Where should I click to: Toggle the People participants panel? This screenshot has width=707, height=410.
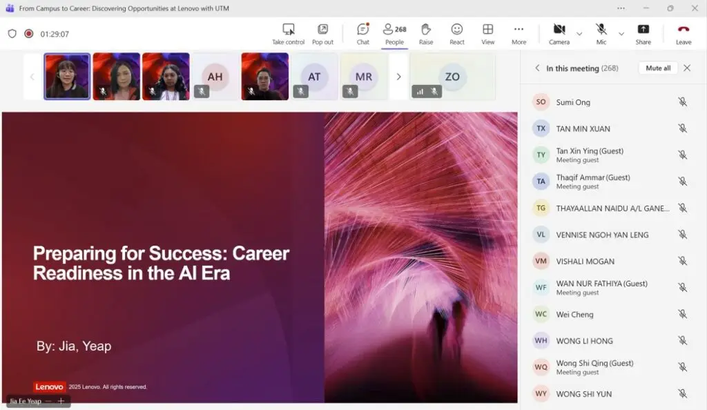[394, 32]
